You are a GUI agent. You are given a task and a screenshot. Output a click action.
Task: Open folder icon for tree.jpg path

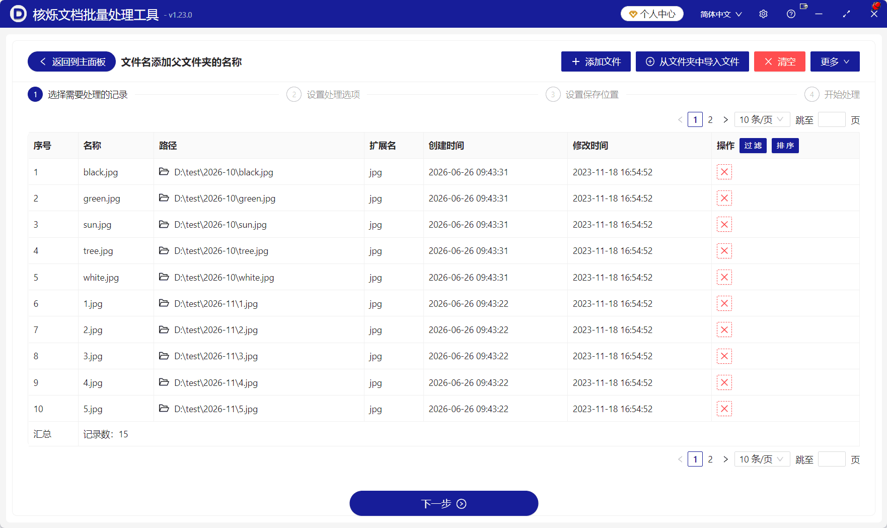[164, 250]
